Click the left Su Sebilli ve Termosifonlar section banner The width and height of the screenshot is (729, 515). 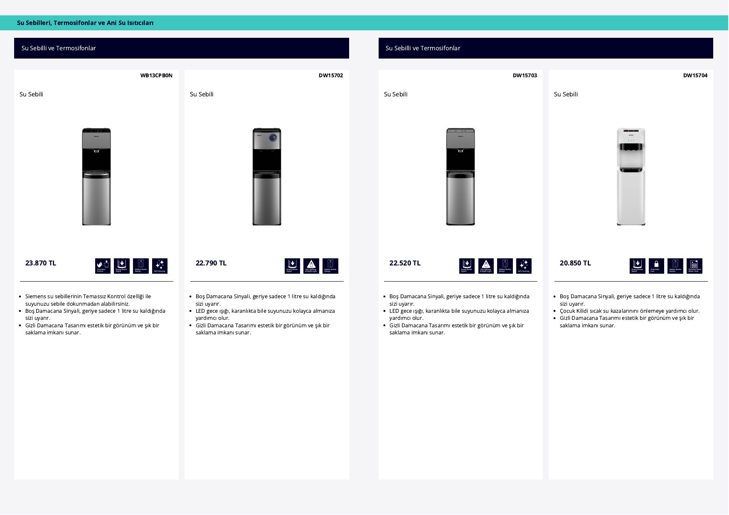click(x=182, y=48)
